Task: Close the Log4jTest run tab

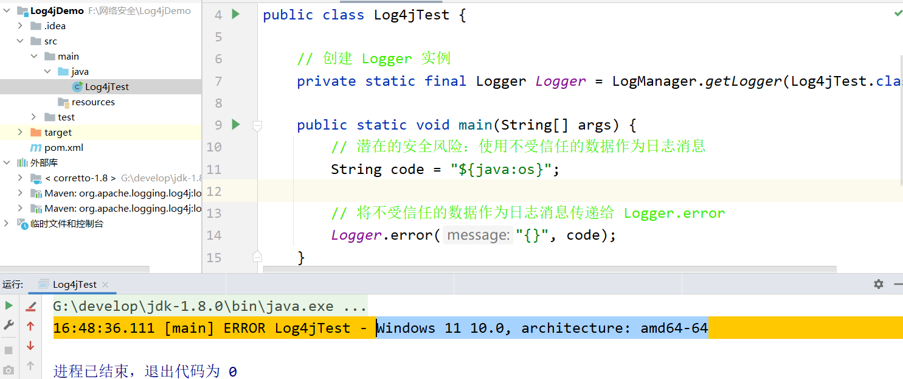Action: click(x=105, y=284)
